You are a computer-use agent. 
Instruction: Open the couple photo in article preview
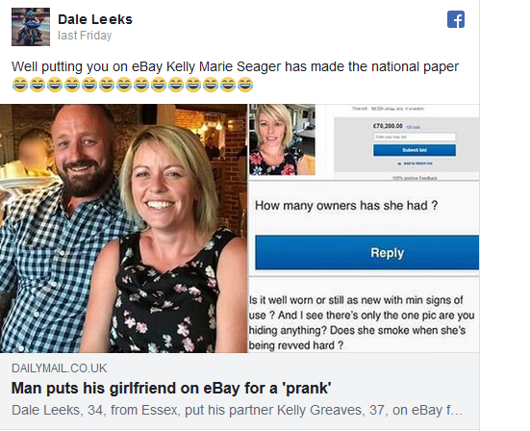124,229
